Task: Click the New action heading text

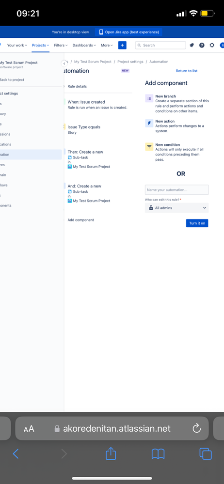Action: click(x=165, y=121)
